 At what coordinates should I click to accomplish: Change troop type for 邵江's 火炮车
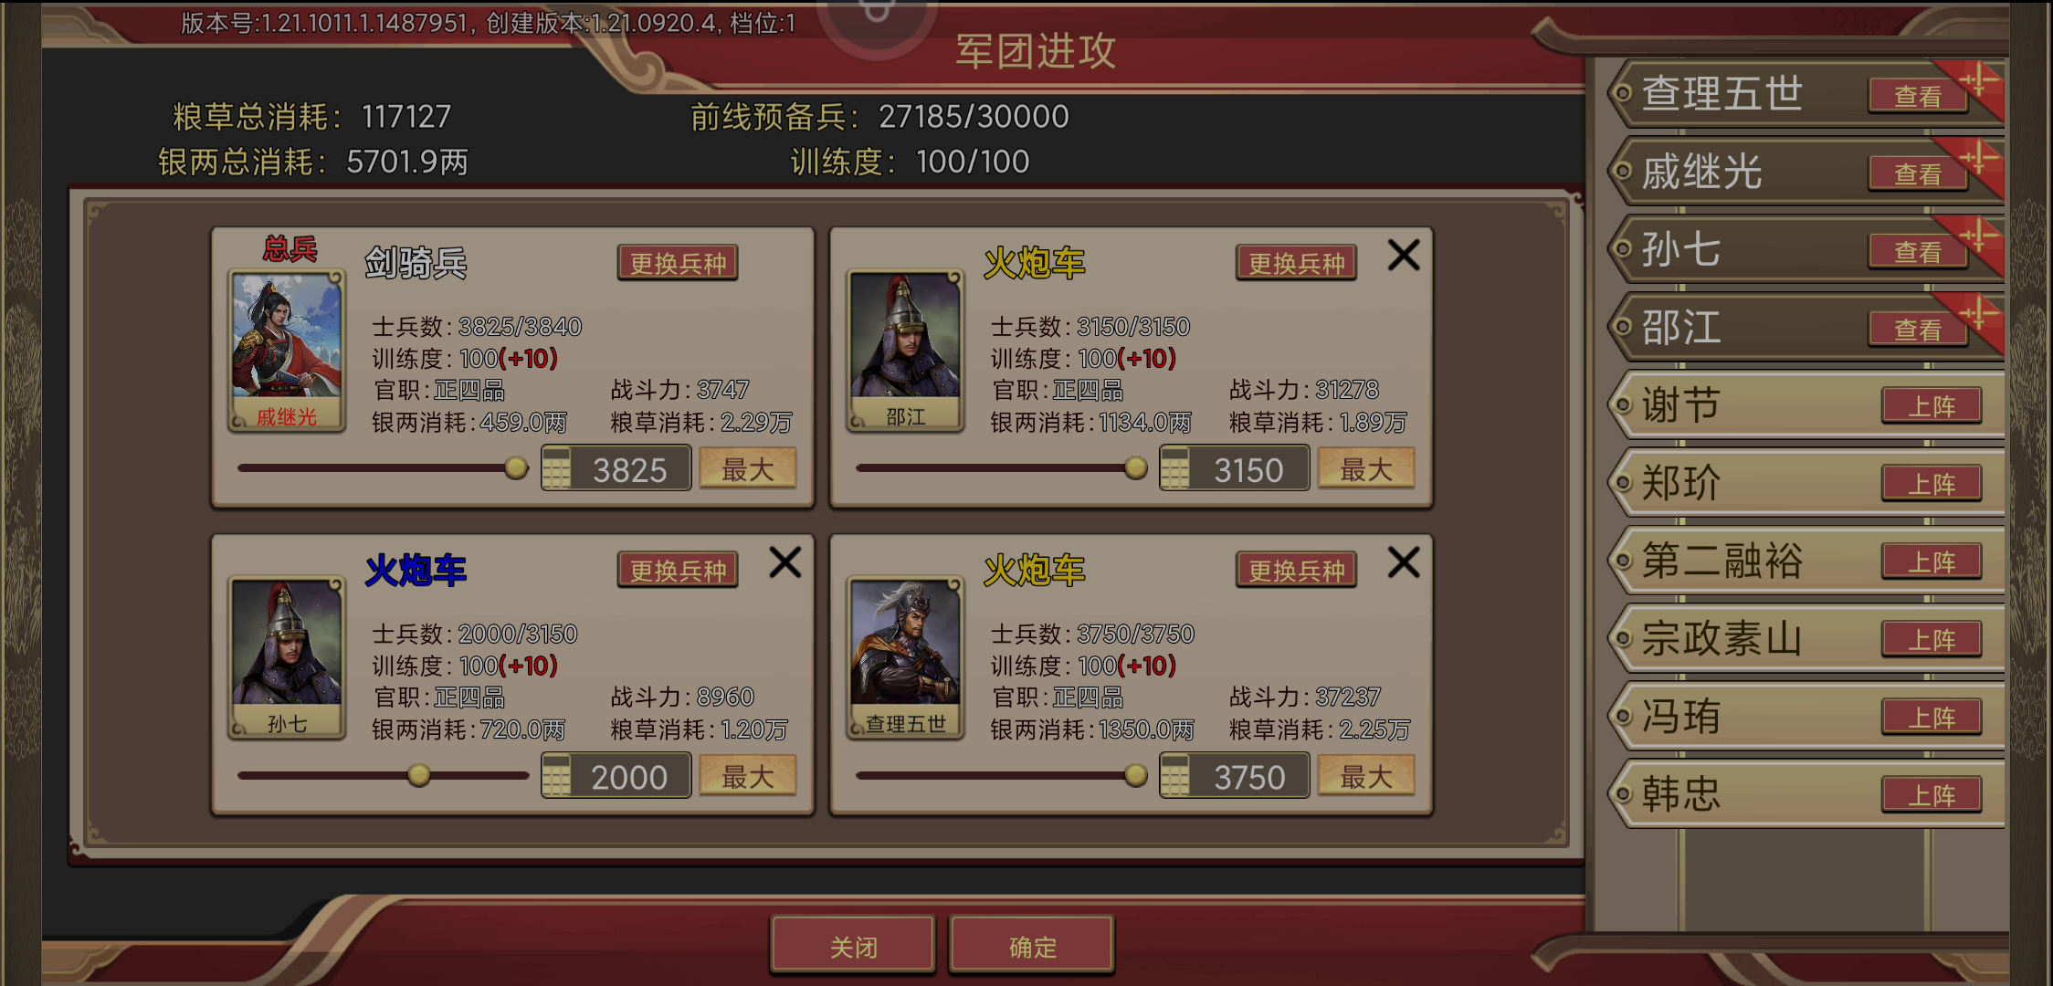tap(1296, 263)
